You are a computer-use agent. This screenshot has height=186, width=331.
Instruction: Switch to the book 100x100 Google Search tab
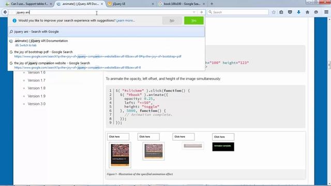coord(182,4)
